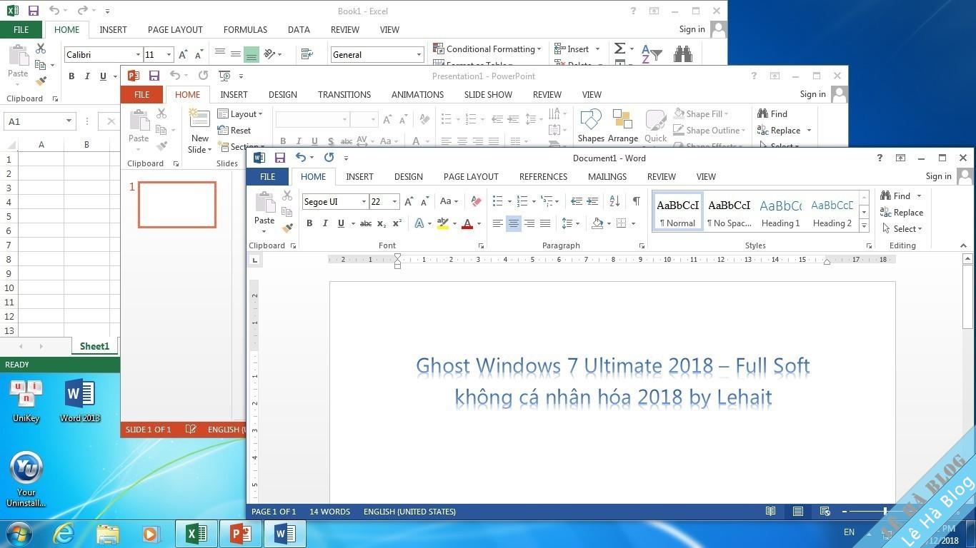Toggle Strikethrough in Word Font group
Screen dimensions: 976x548
tap(365, 223)
